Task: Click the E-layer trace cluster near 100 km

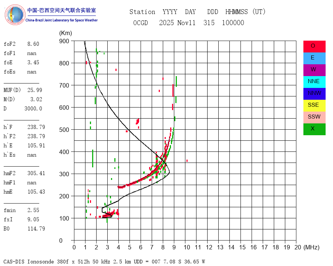Action: coord(110,214)
